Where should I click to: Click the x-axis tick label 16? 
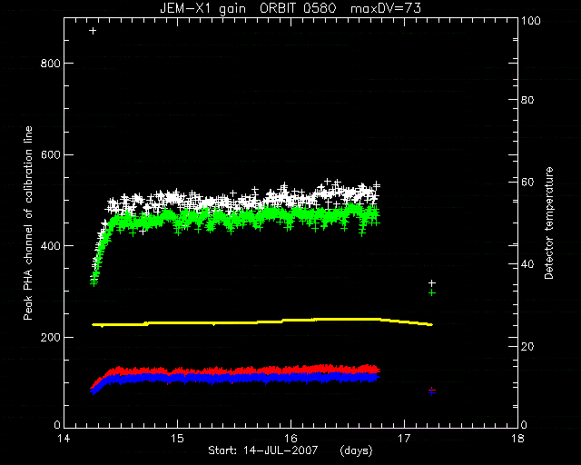tap(290, 439)
